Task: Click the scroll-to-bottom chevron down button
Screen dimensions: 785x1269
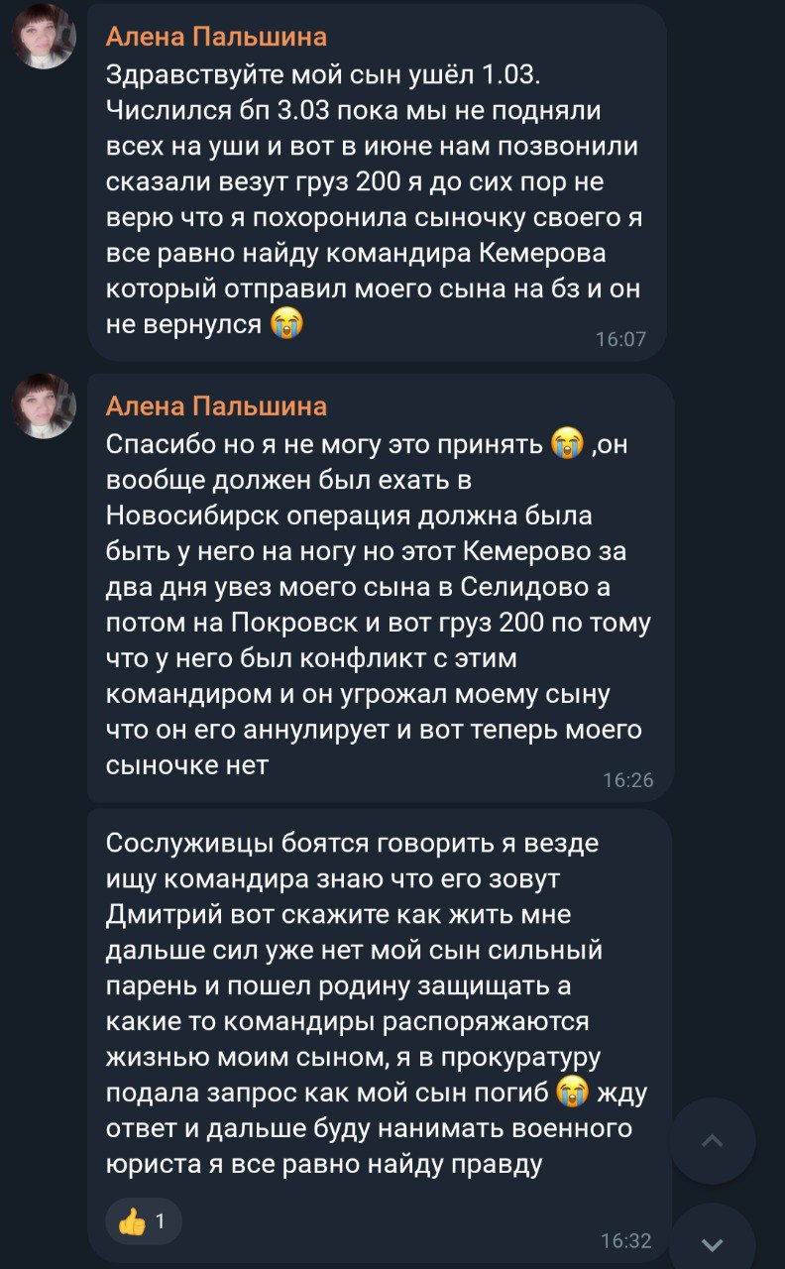Action: point(712,1243)
